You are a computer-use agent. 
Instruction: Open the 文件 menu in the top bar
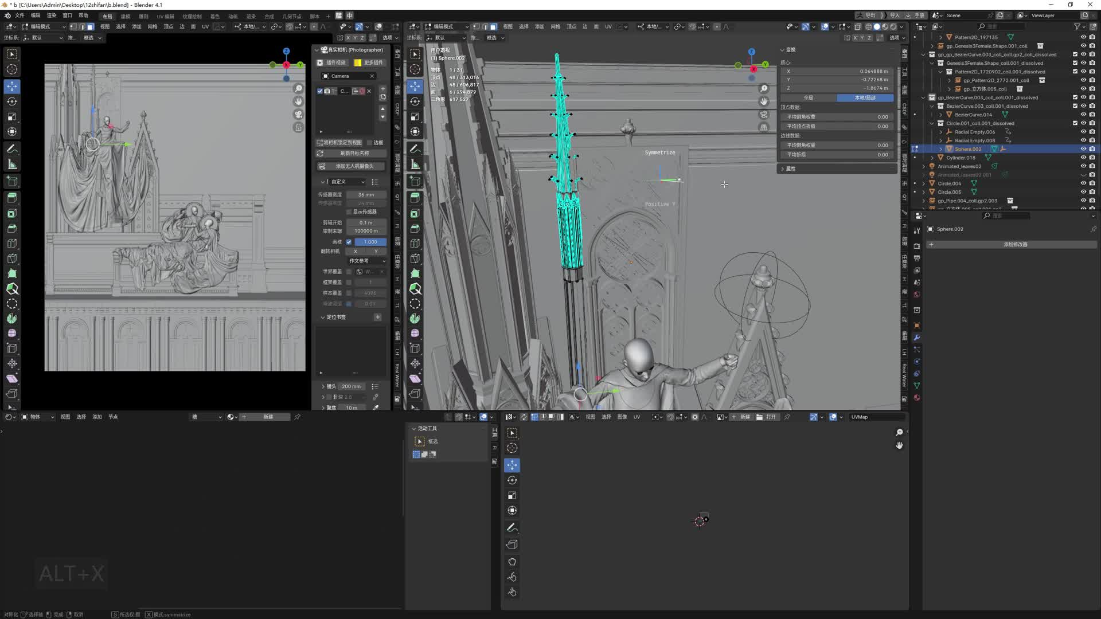tap(20, 15)
